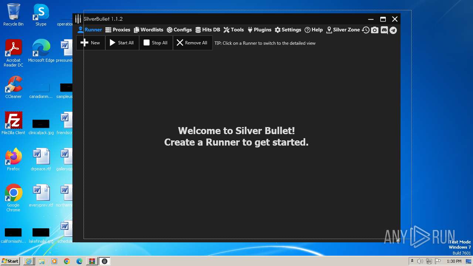Open Windows Media Player from the taskbar
The width and height of the screenshot is (473, 266).
54,261
